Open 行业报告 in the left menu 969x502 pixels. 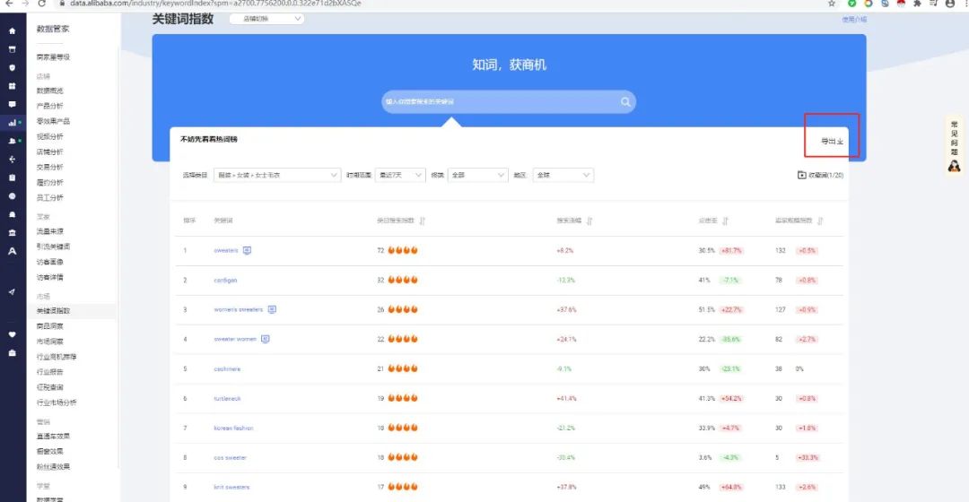coord(50,372)
